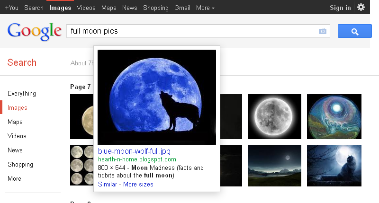Click the Similar images link
Viewport: 379px width, 203px height.
tap(108, 185)
